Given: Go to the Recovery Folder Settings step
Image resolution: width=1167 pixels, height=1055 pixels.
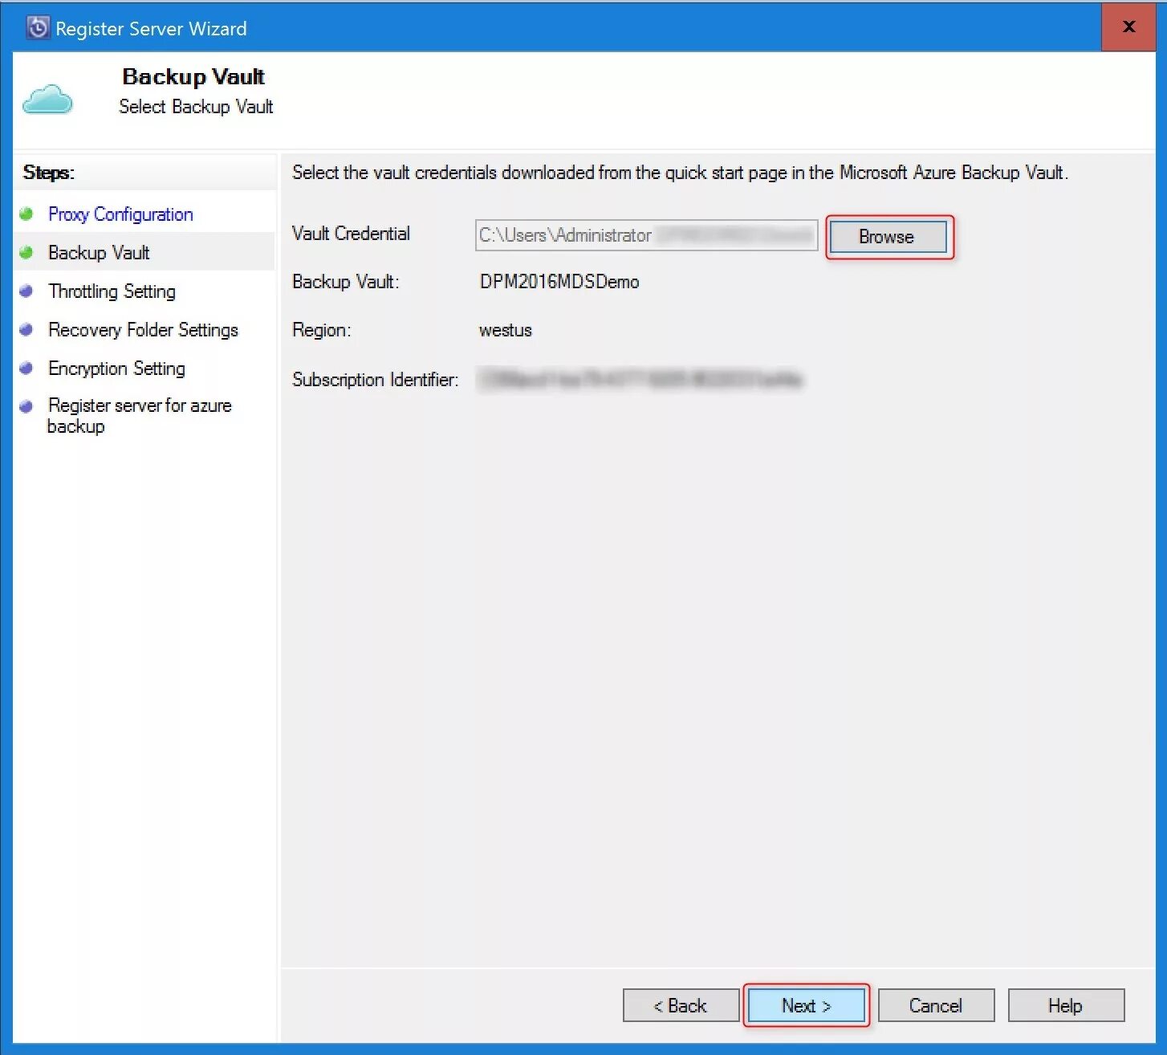Looking at the screenshot, I should pos(143,330).
